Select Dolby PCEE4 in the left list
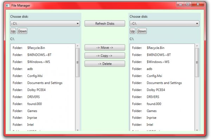Viewport: 211px width, 140px height. (43, 90)
